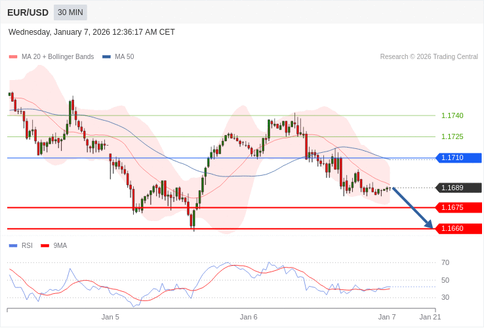This screenshot has width=484, height=328.
Task: Click the red 1.1675 support price tag
Action: pos(458,207)
